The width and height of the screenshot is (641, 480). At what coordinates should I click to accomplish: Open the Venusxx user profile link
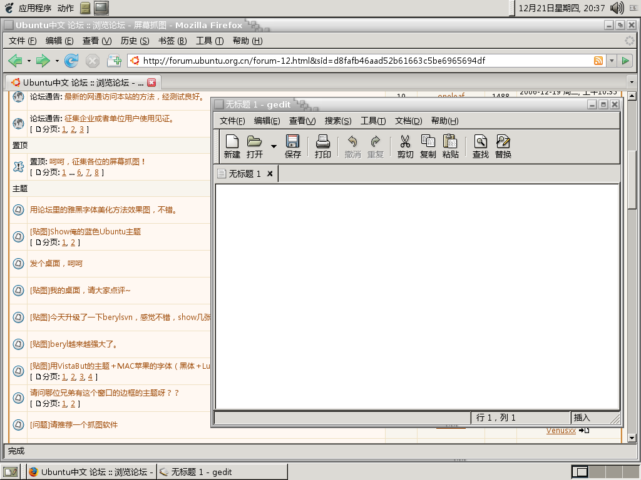pyautogui.click(x=561, y=431)
